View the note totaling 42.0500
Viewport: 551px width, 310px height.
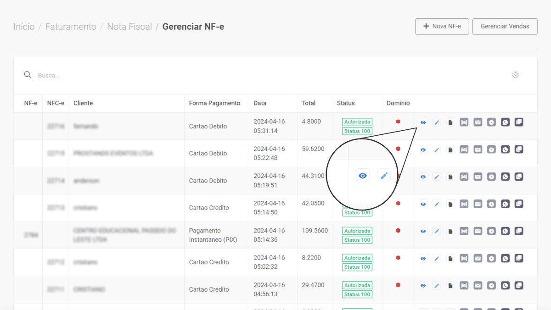click(423, 204)
